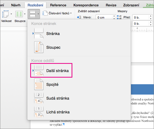Collapse the breaks dropdown arrow
This screenshot has height=129, width=154.
[38, 14]
